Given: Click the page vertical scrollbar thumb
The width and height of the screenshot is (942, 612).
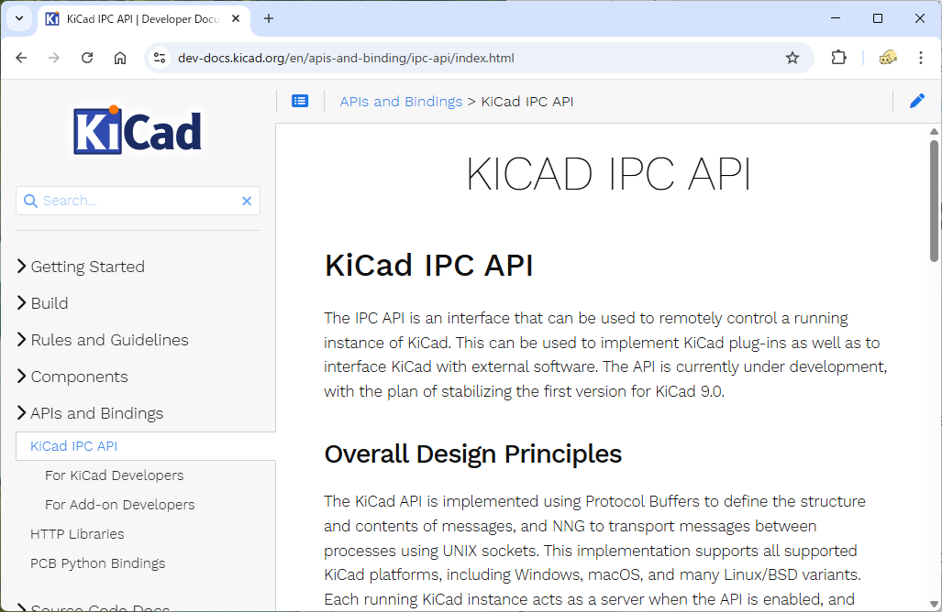Looking at the screenshot, I should tap(934, 201).
